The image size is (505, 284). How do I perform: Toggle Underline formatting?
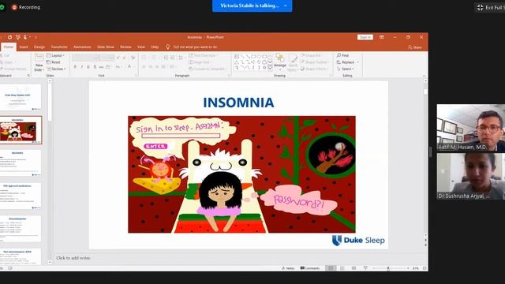[88, 66]
